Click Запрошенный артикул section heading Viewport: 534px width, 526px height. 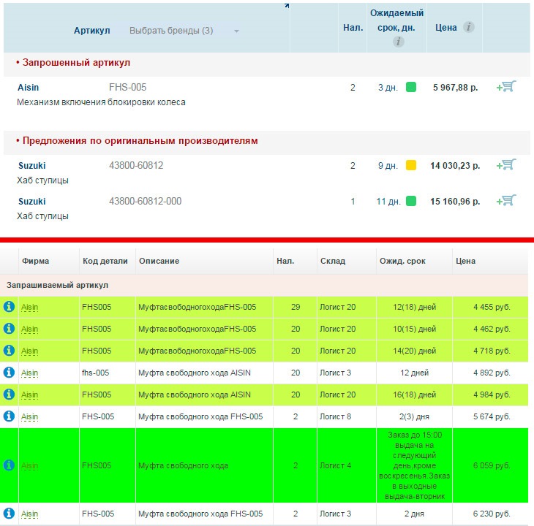click(76, 63)
